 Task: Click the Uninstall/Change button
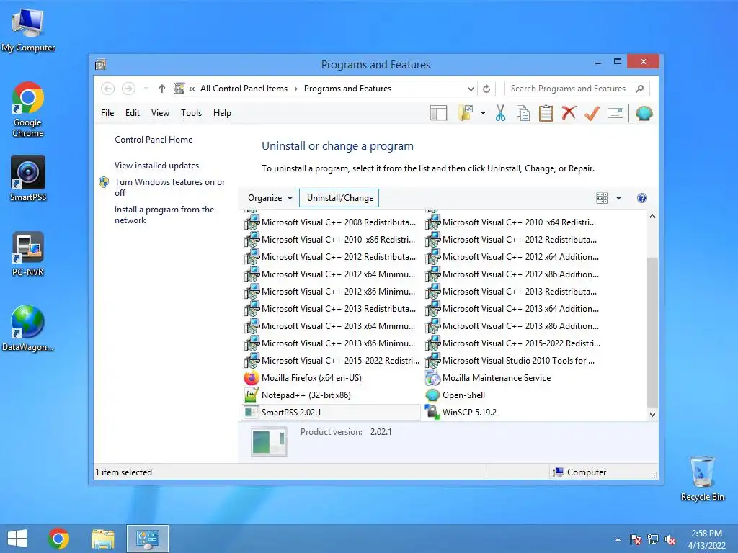point(340,198)
